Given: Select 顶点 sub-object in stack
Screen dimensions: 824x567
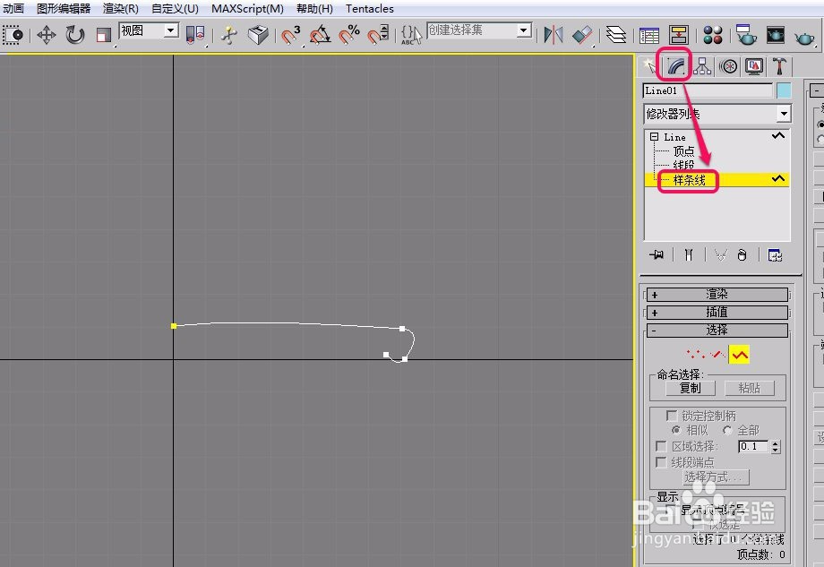Looking at the screenshot, I should click(x=683, y=151).
